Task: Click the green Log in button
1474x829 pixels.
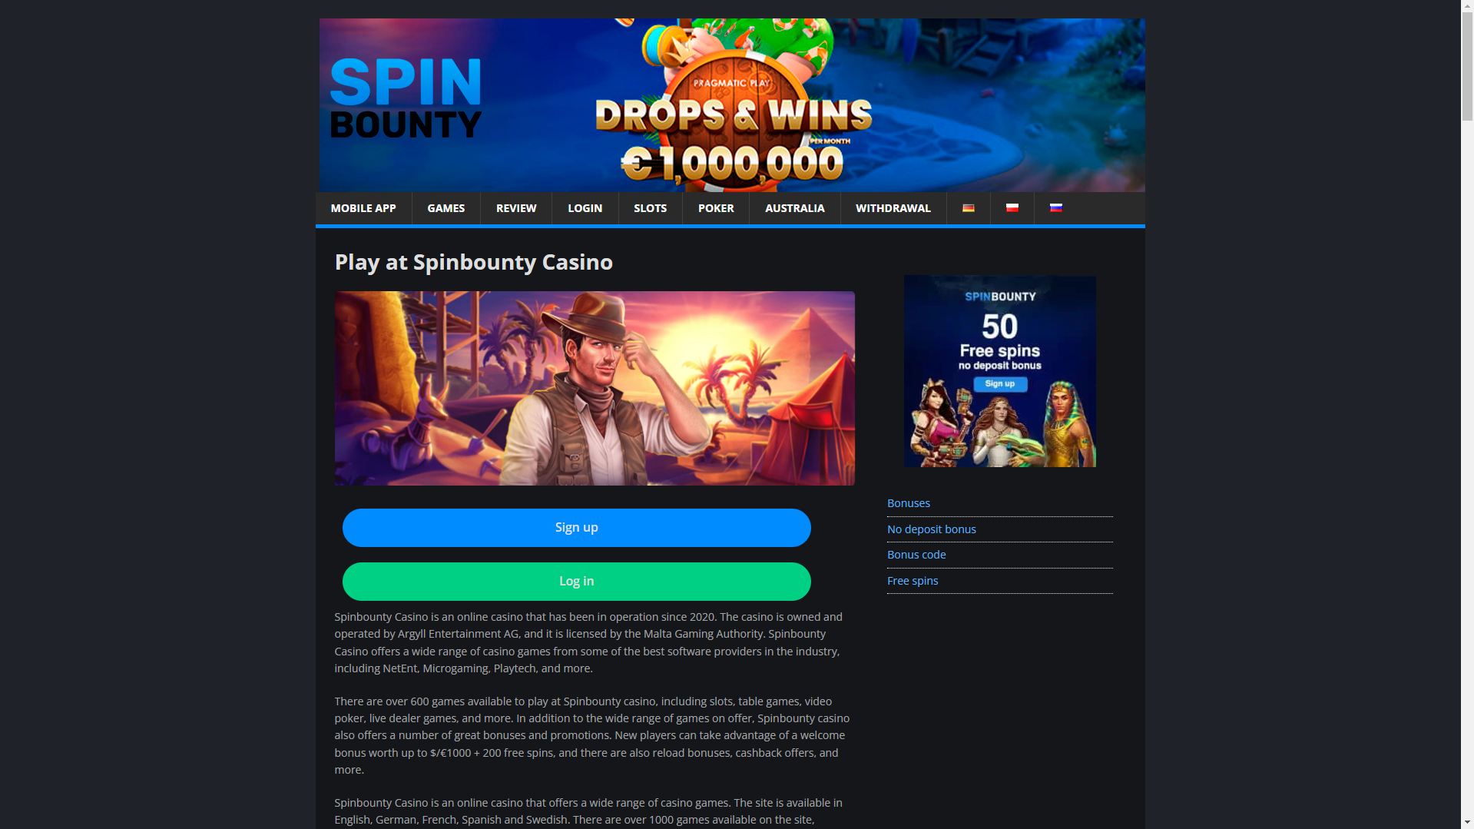Action: [x=577, y=582]
